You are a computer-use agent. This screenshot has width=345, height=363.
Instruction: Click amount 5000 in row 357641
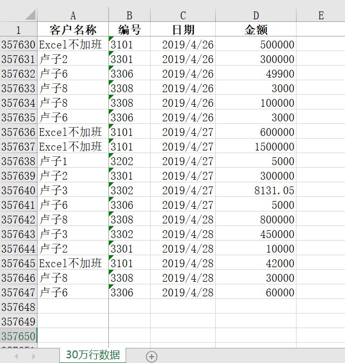point(256,205)
